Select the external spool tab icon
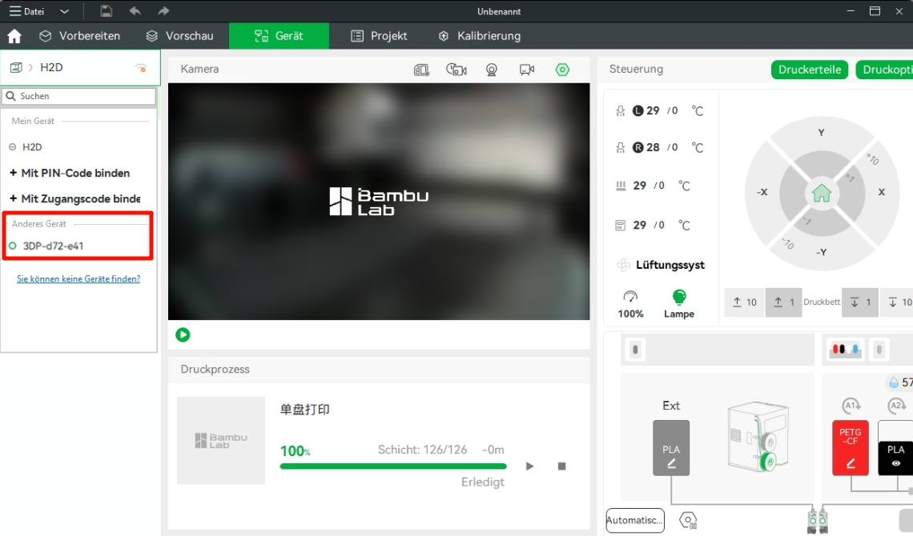Image resolution: width=913 pixels, height=536 pixels. tap(635, 350)
